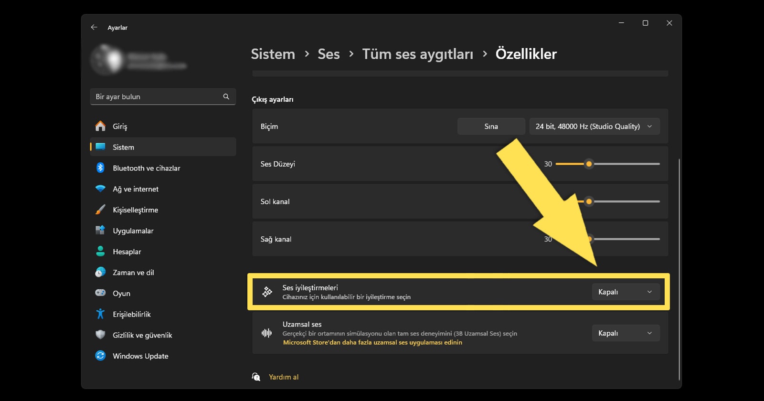
Task: Click the Oyun gamepad icon
Action: click(100, 293)
